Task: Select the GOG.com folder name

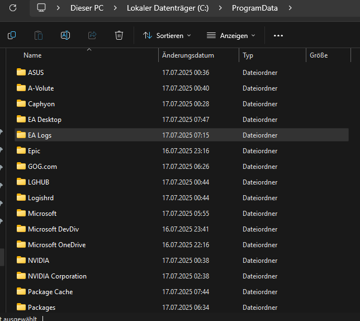Action: (42, 167)
